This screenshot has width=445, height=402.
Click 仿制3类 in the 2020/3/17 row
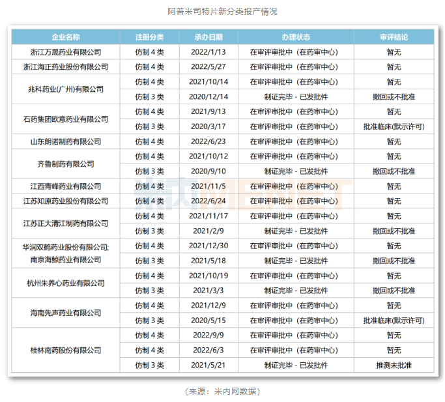pos(150,126)
